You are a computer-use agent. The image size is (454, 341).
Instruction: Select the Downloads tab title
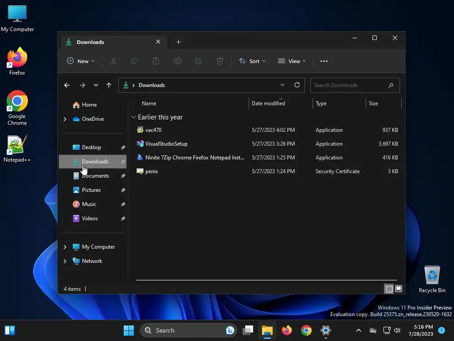90,42
